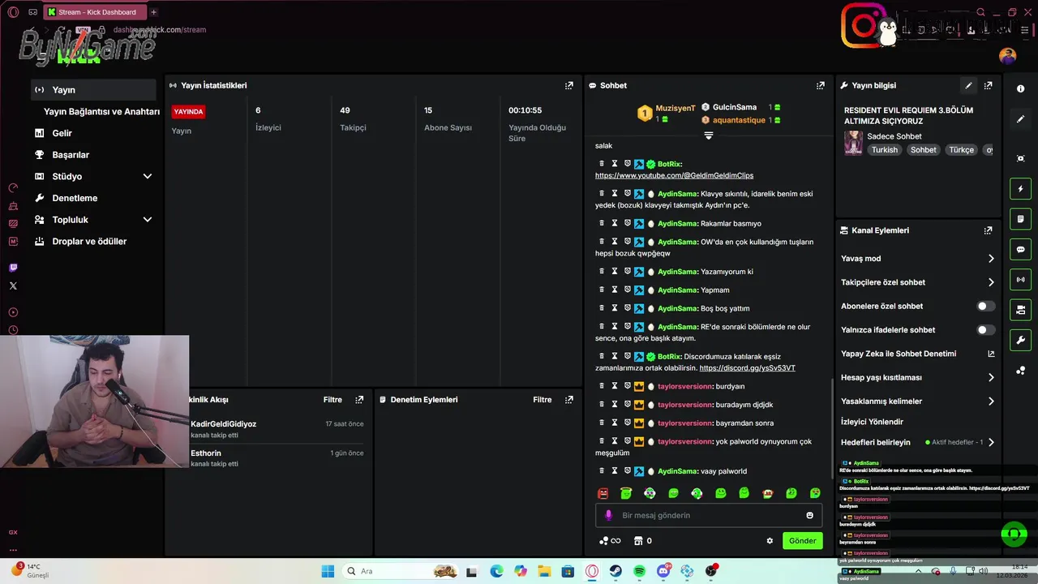The image size is (1038, 584).
Task: Open Yayın Bağlantısı ve Anahtarı page
Action: click(x=101, y=112)
